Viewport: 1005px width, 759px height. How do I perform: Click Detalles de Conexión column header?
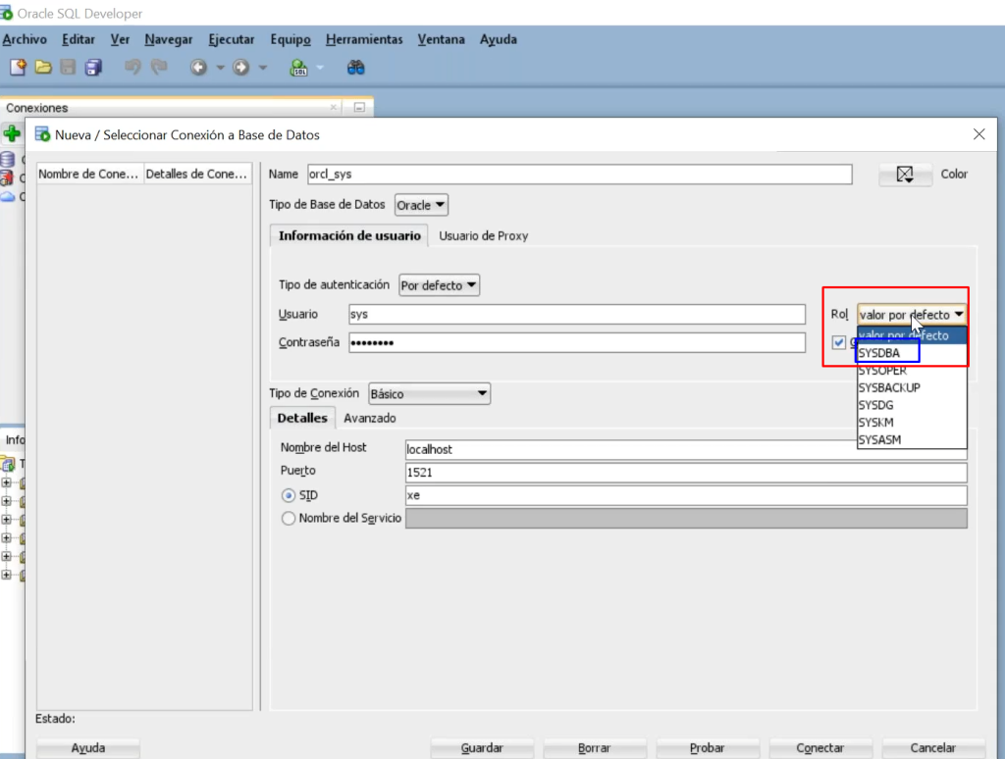click(197, 175)
